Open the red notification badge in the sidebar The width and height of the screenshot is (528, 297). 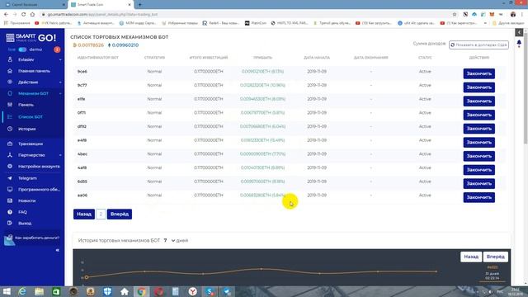57,49
